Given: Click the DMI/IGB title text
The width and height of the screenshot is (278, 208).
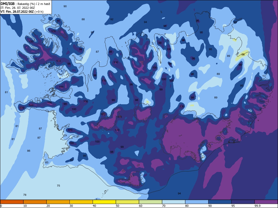Looking at the screenshot, I should tap(8, 4).
